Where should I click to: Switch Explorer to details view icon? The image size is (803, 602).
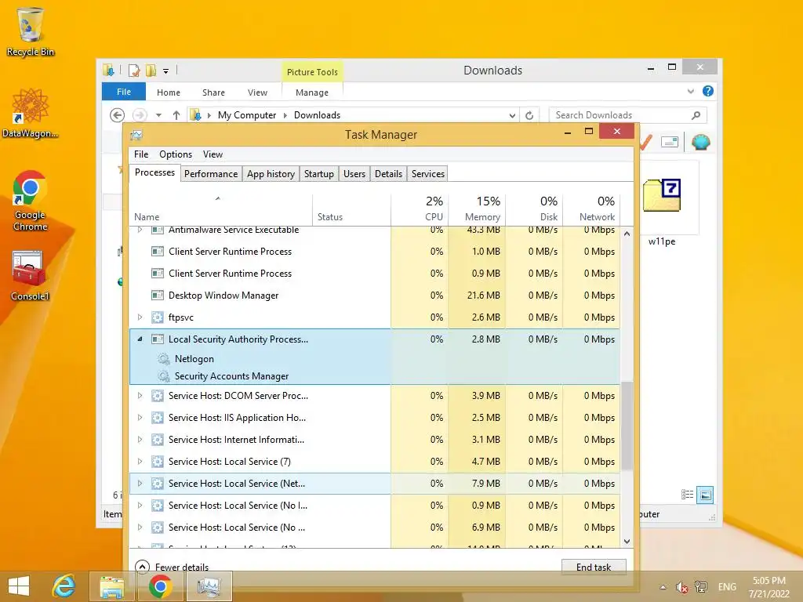coord(687,495)
